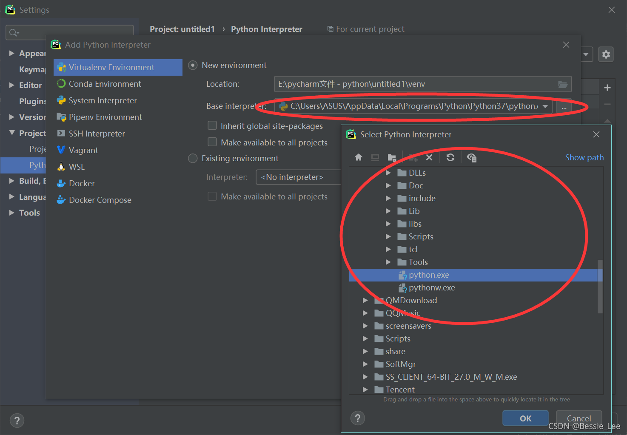Click OK in Select Python Interpreter dialog
627x435 pixels.
click(525, 418)
